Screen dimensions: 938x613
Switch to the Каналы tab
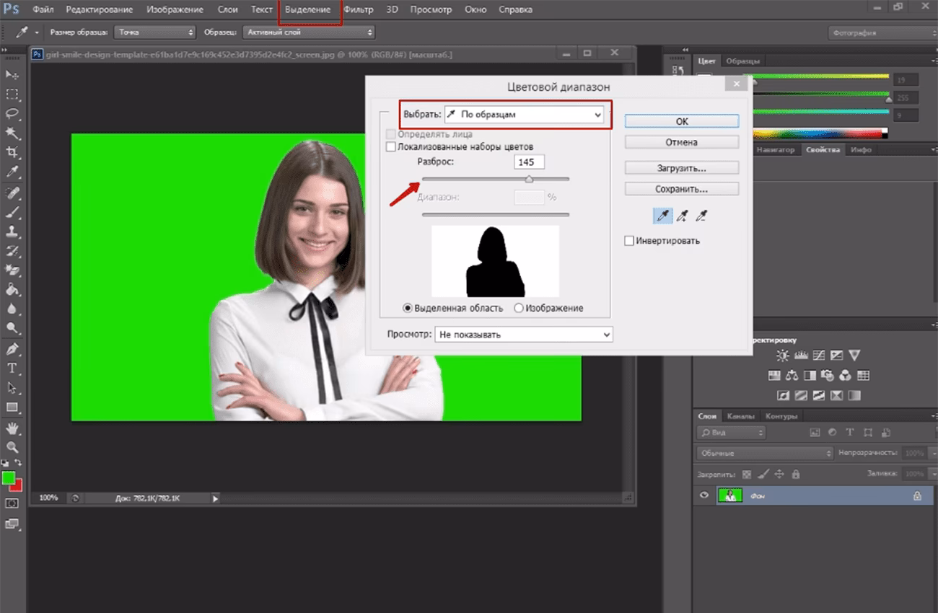pyautogui.click(x=740, y=416)
